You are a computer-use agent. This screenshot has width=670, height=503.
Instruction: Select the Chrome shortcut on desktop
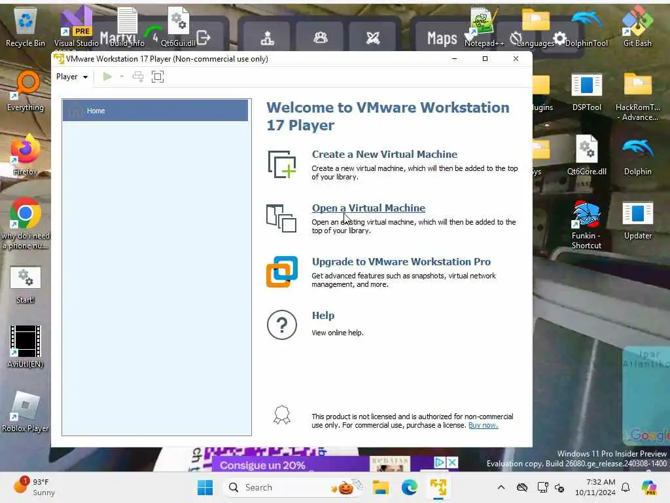click(26, 223)
